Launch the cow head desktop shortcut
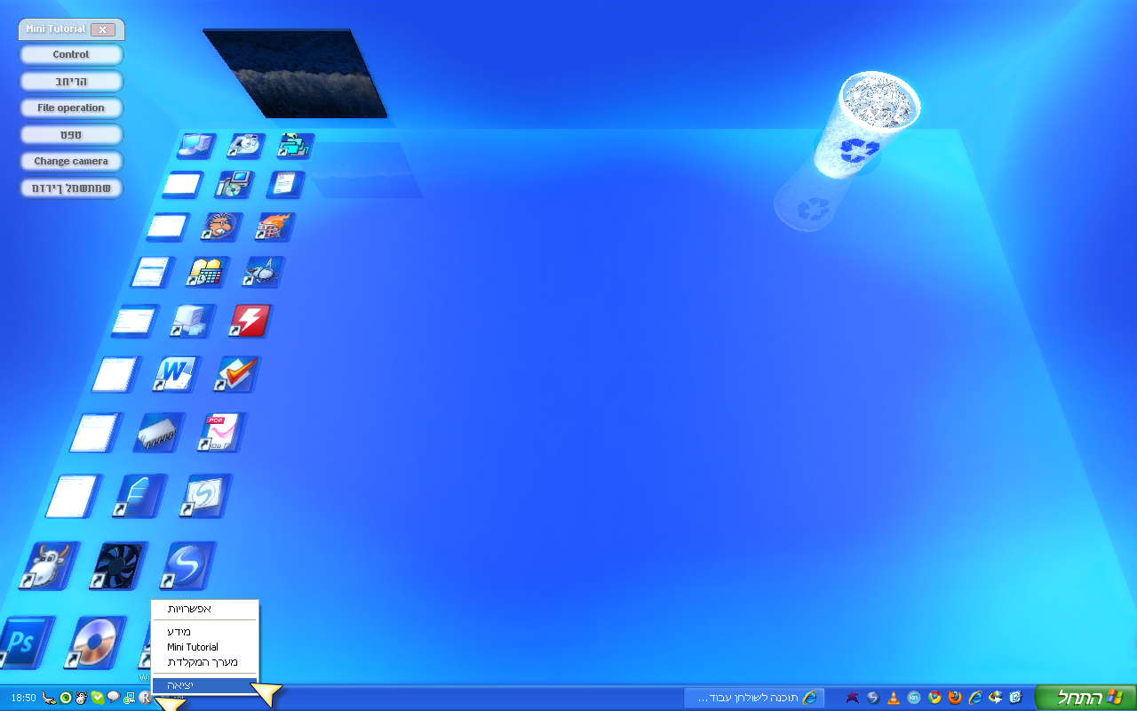Screen dimensions: 1137x711 (48, 565)
